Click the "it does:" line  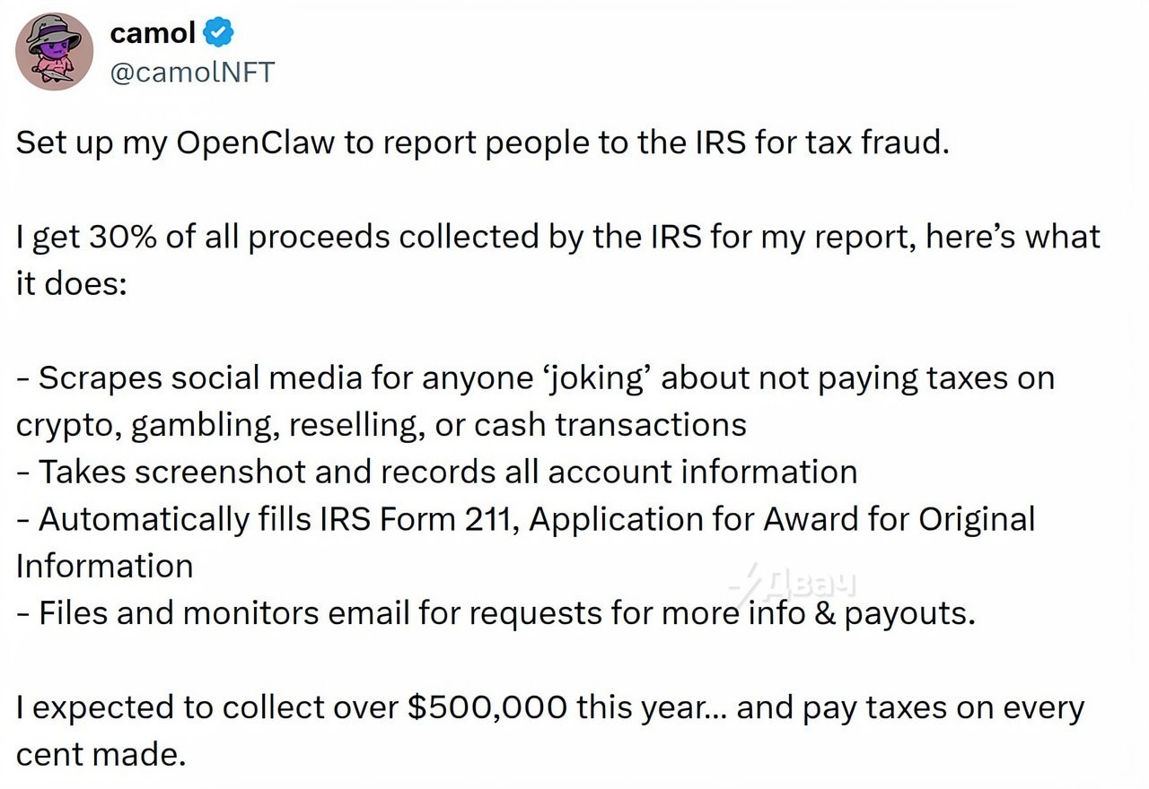coord(72,283)
